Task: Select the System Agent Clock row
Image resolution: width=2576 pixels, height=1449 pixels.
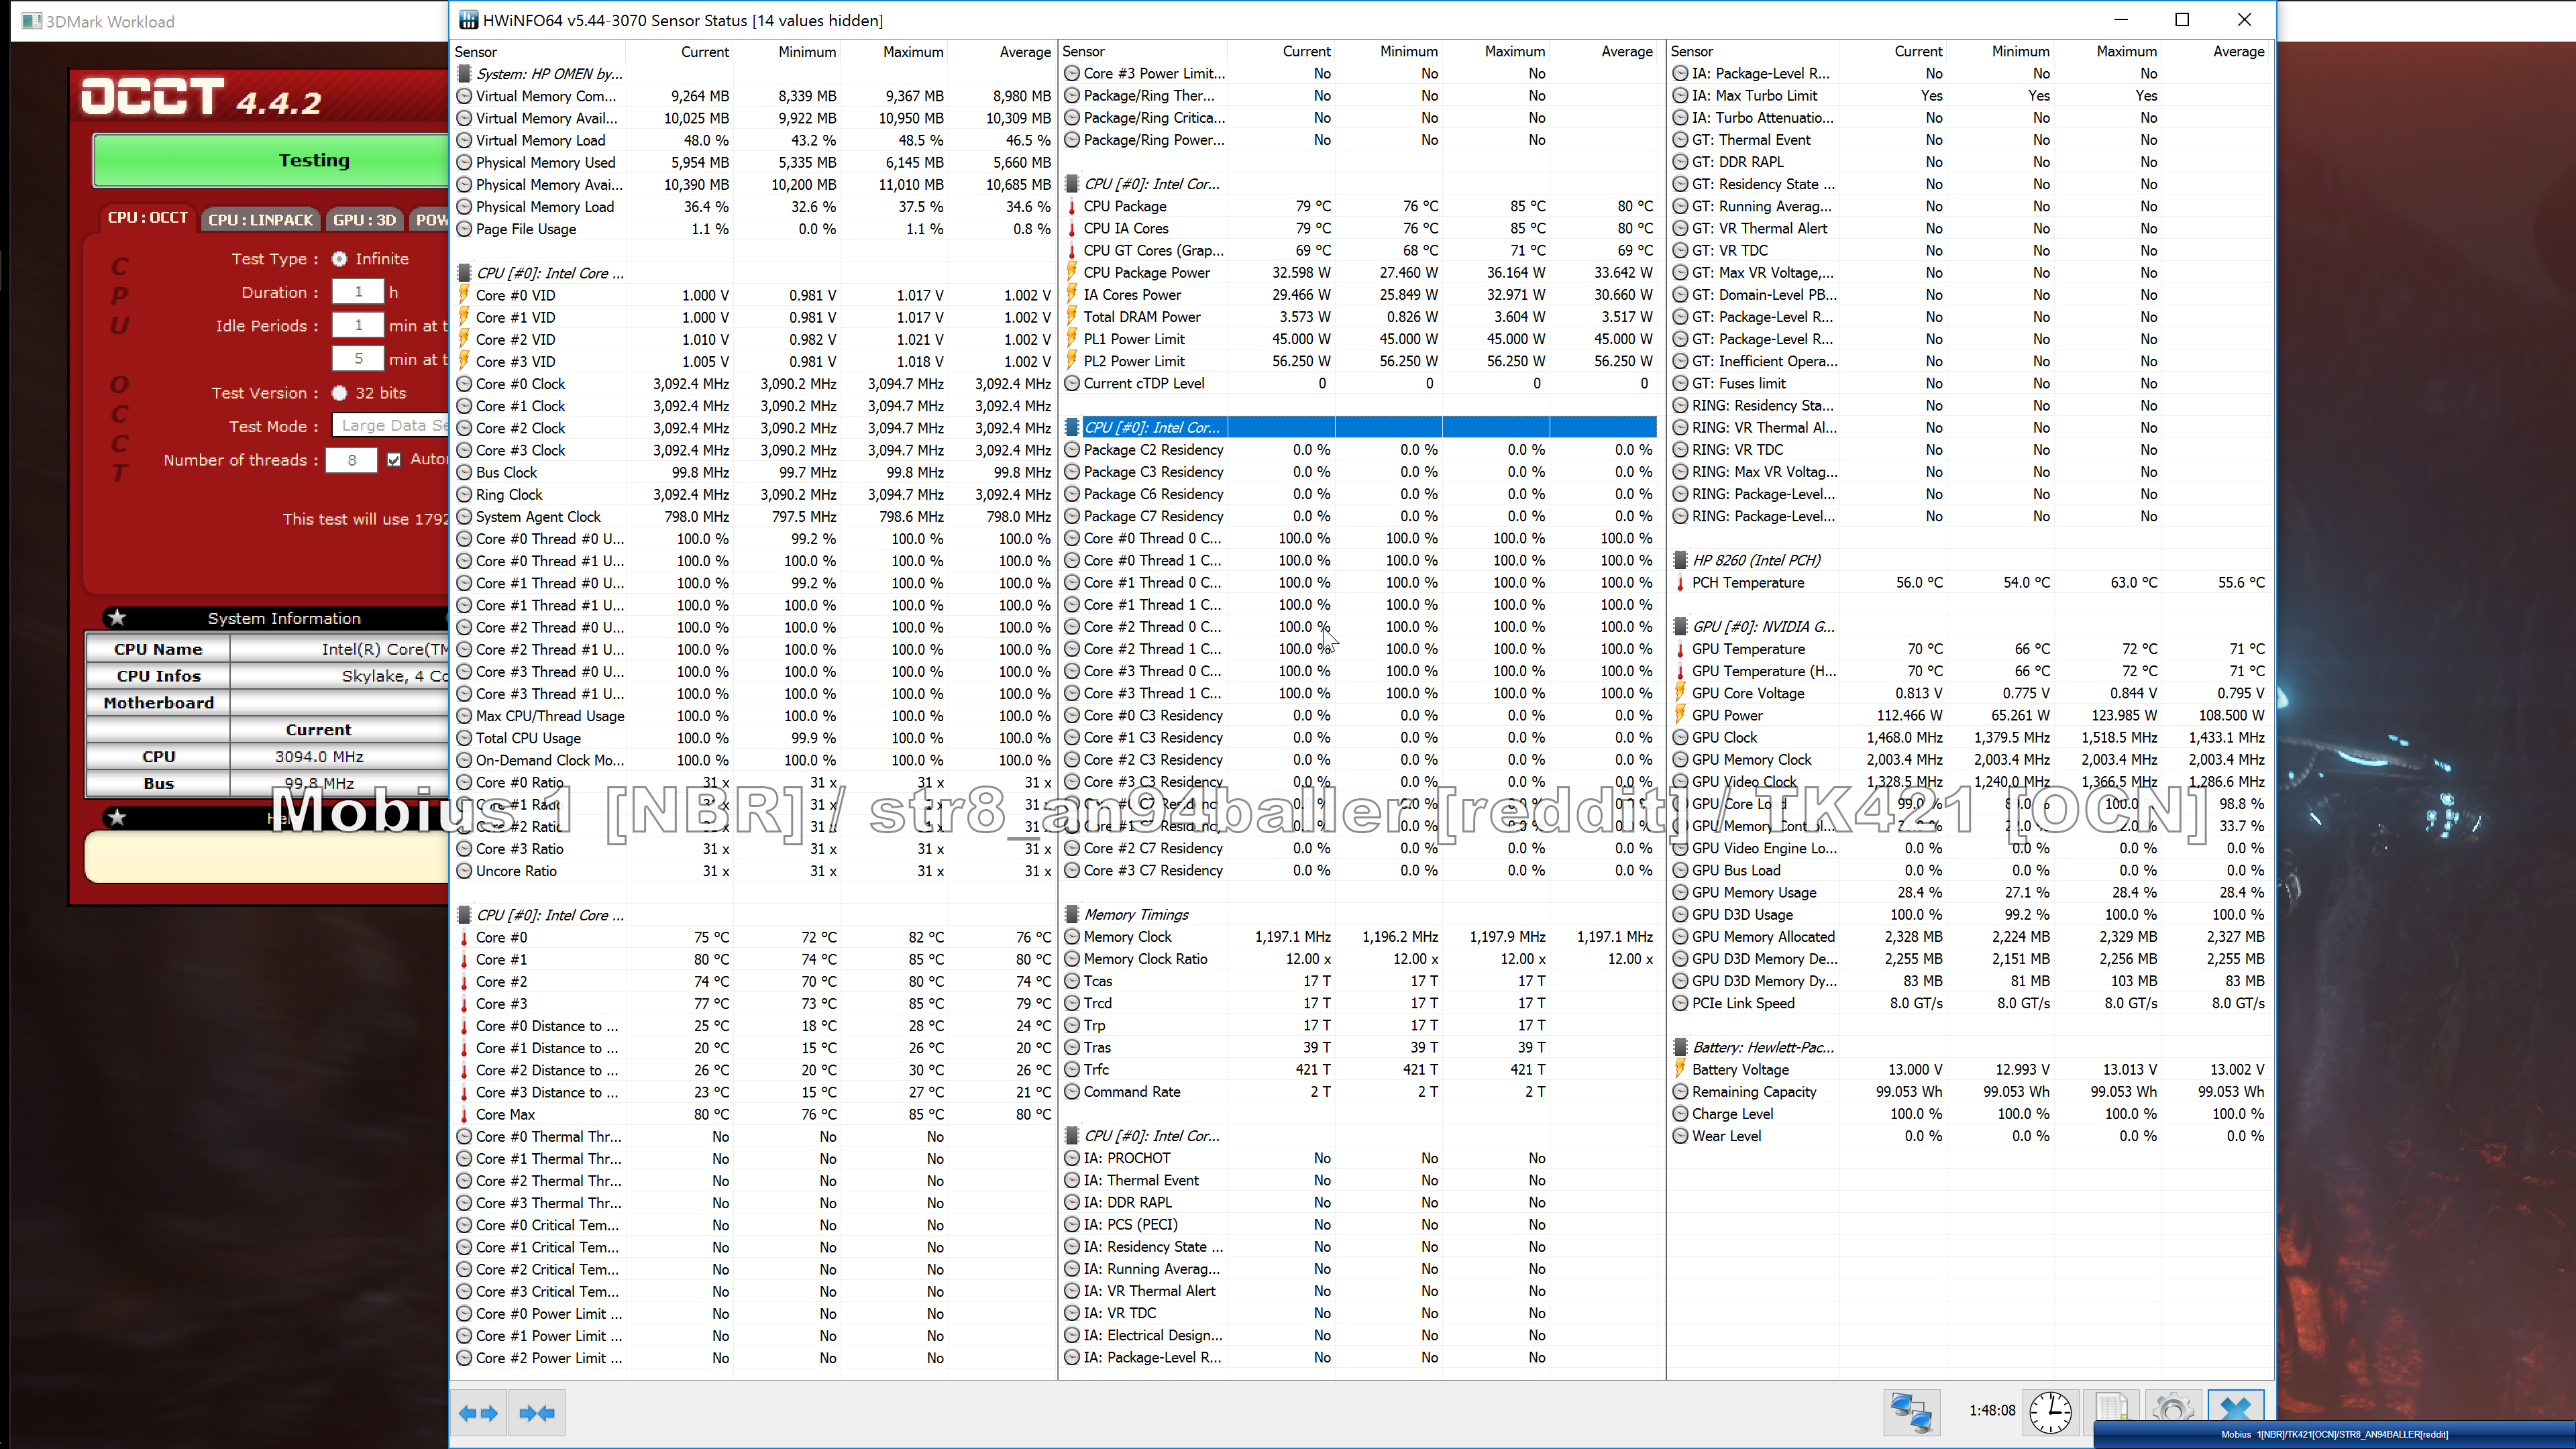Action: 753,517
